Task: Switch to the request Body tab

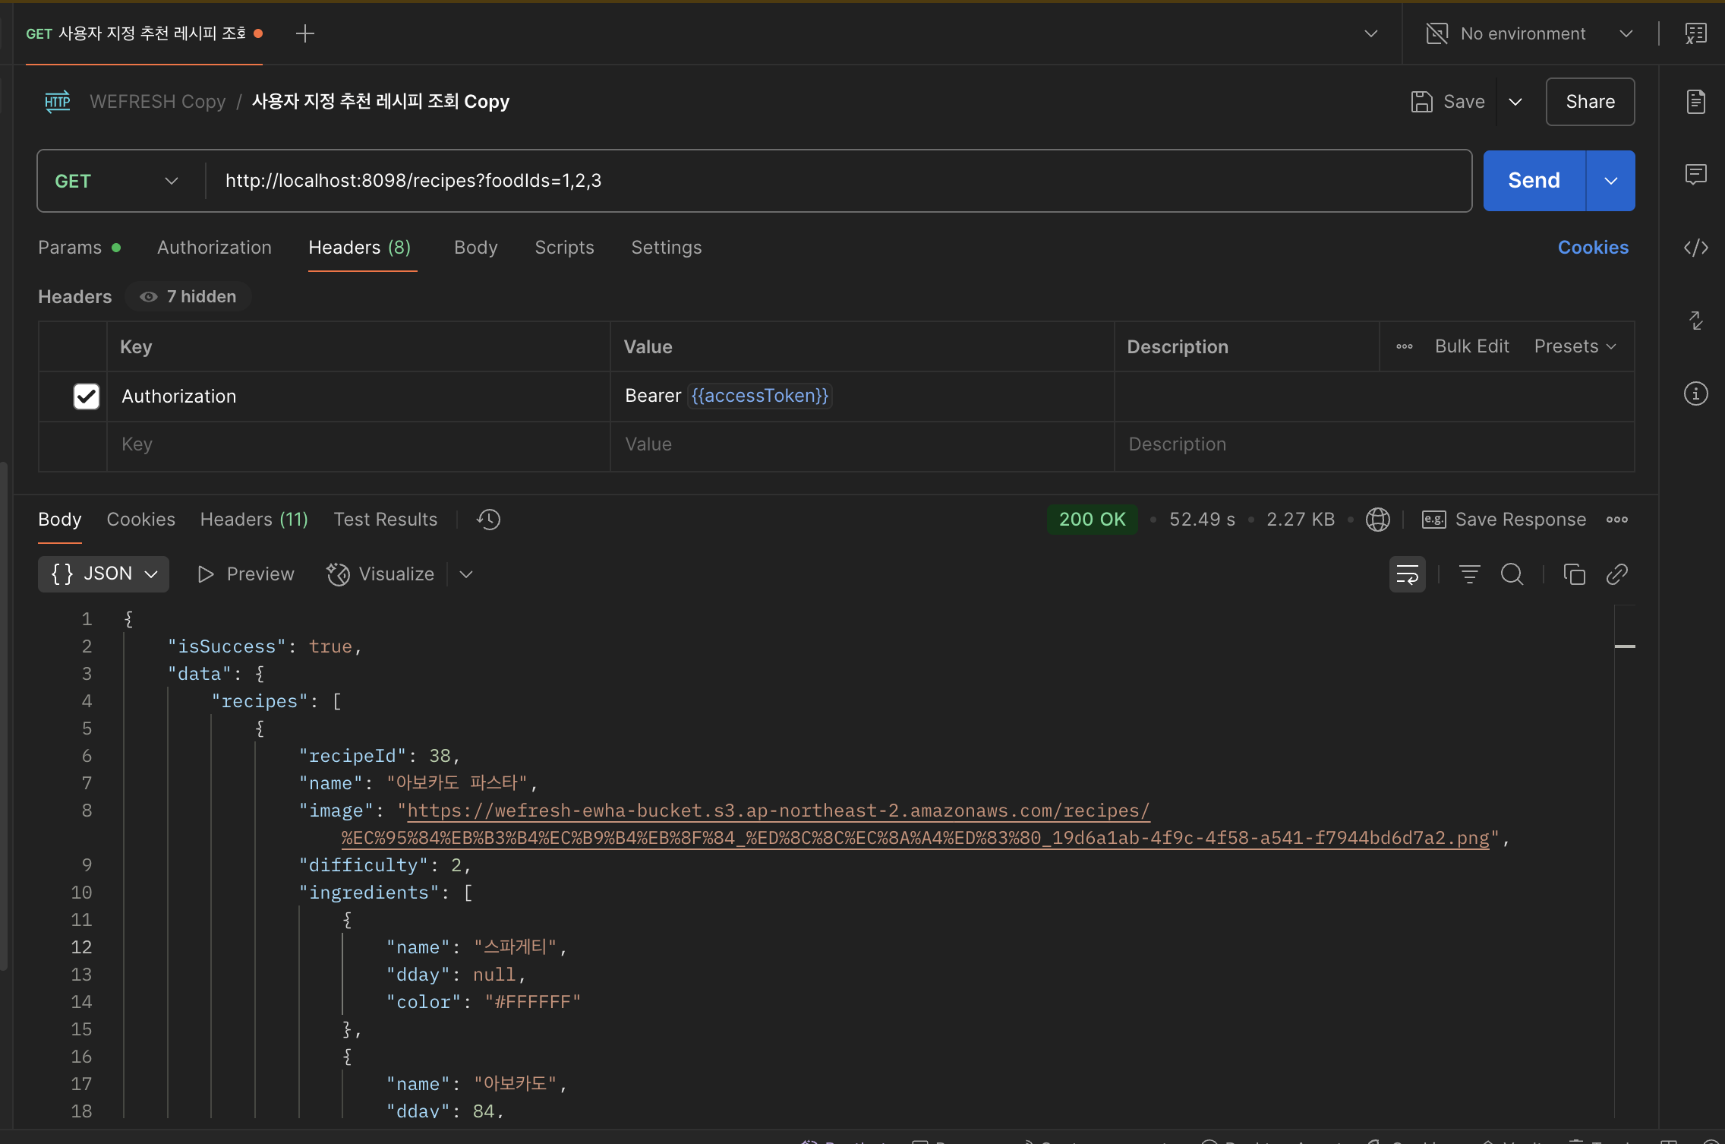Action: pos(475,248)
